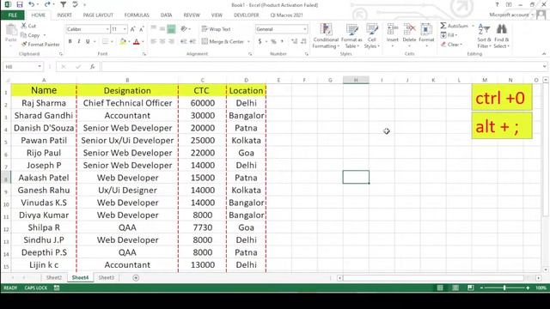Switch to the DATA ribbon tab
The width and height of the screenshot is (550, 309).
(x=166, y=15)
